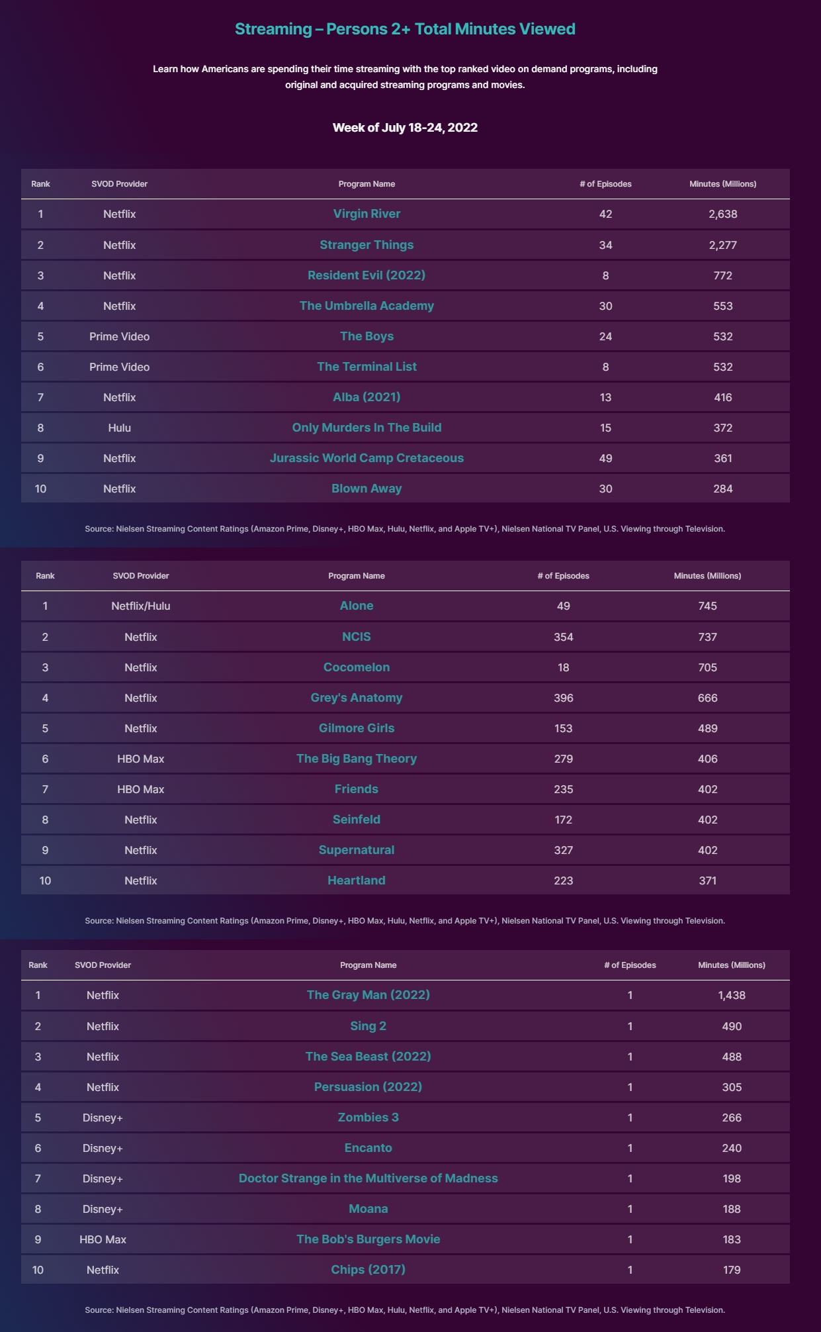
Task: Open Grey's Anatomy link
Action: coord(357,698)
